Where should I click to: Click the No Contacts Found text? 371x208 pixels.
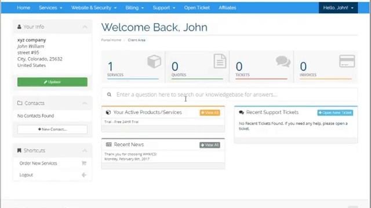36,116
